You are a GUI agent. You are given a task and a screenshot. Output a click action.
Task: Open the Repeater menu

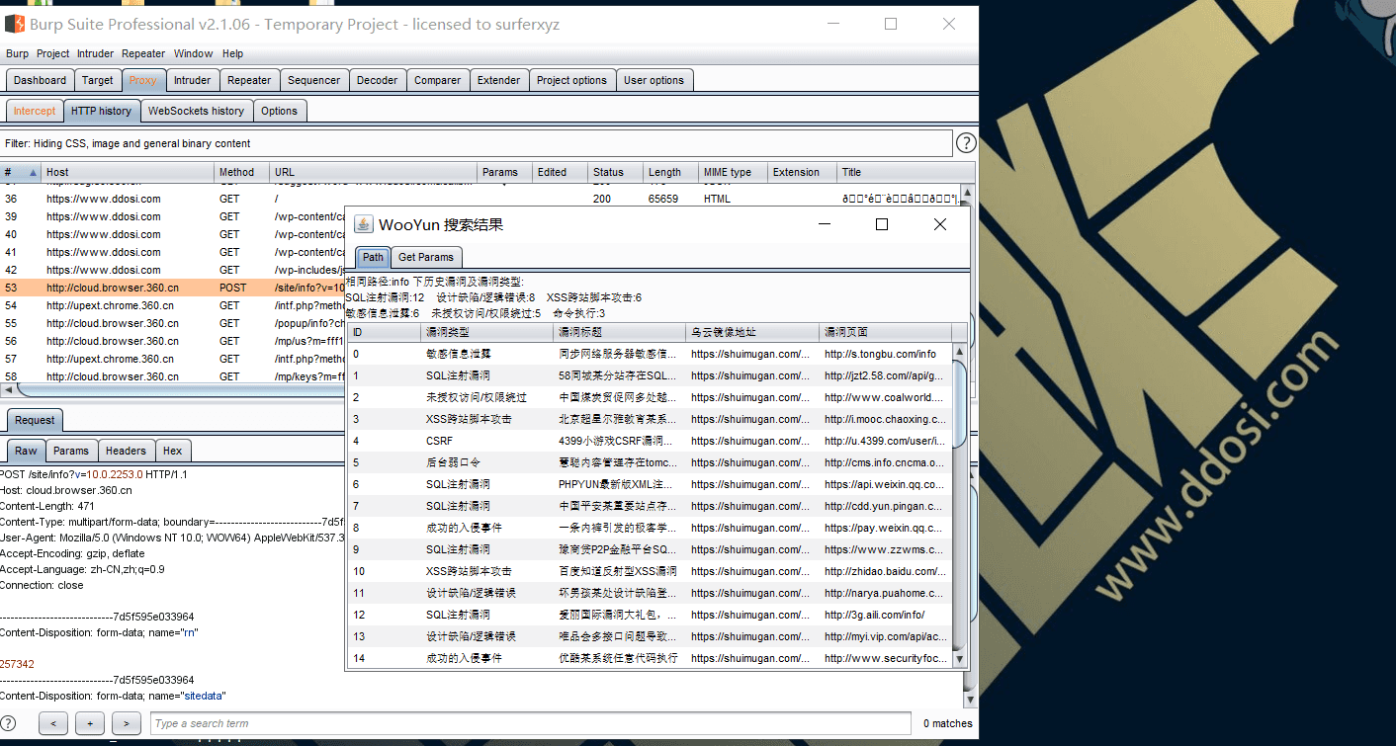pyautogui.click(x=143, y=53)
